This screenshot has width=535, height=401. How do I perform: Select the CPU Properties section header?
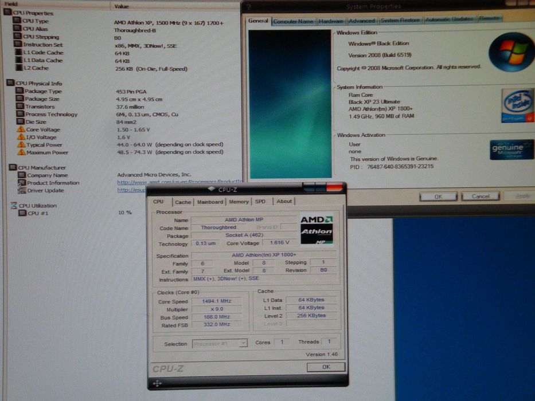33,13
